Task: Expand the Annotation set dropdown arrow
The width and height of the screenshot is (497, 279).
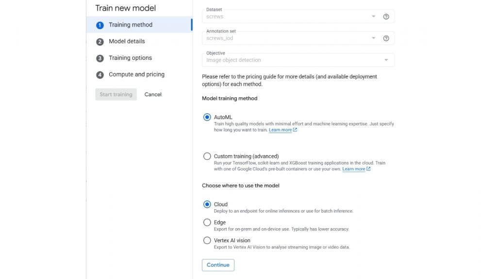Action: pyautogui.click(x=374, y=38)
